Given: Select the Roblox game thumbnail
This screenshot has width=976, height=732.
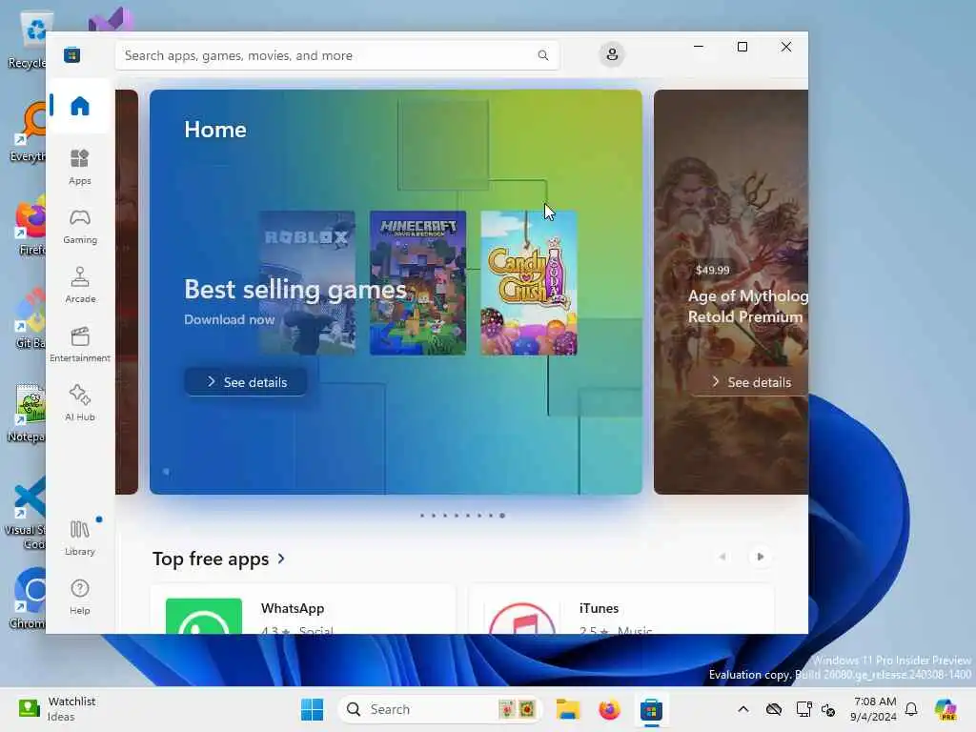Looking at the screenshot, I should click(307, 282).
